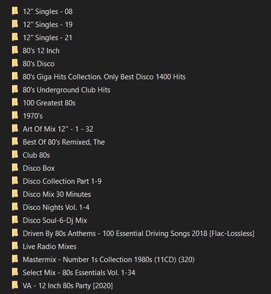Select folder icon next to Club 80s

point(15,155)
